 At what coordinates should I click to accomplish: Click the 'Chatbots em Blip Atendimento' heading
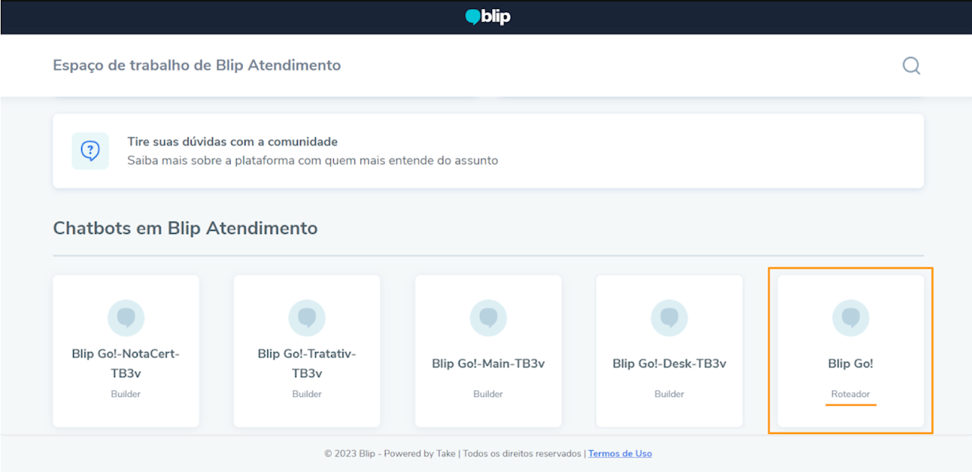pyautogui.click(x=185, y=228)
